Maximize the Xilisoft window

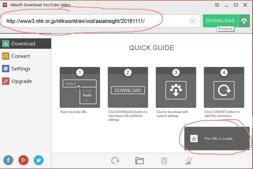[x=236, y=5]
